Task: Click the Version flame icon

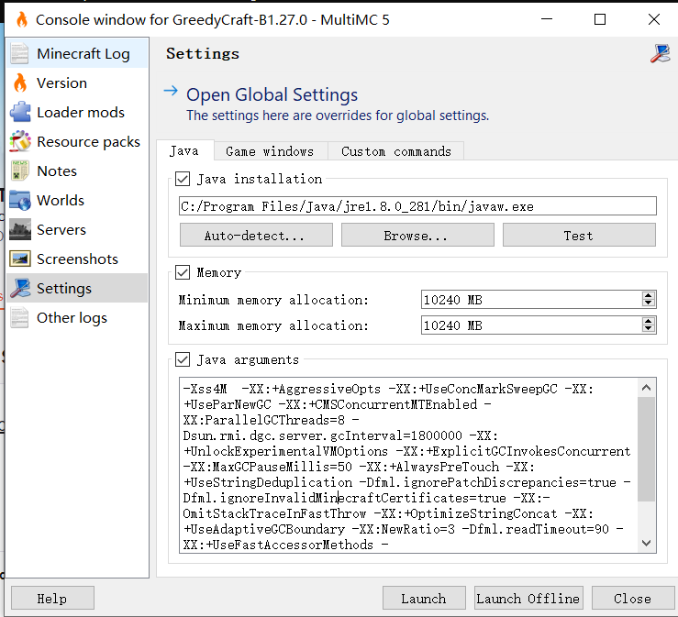Action: [x=20, y=83]
